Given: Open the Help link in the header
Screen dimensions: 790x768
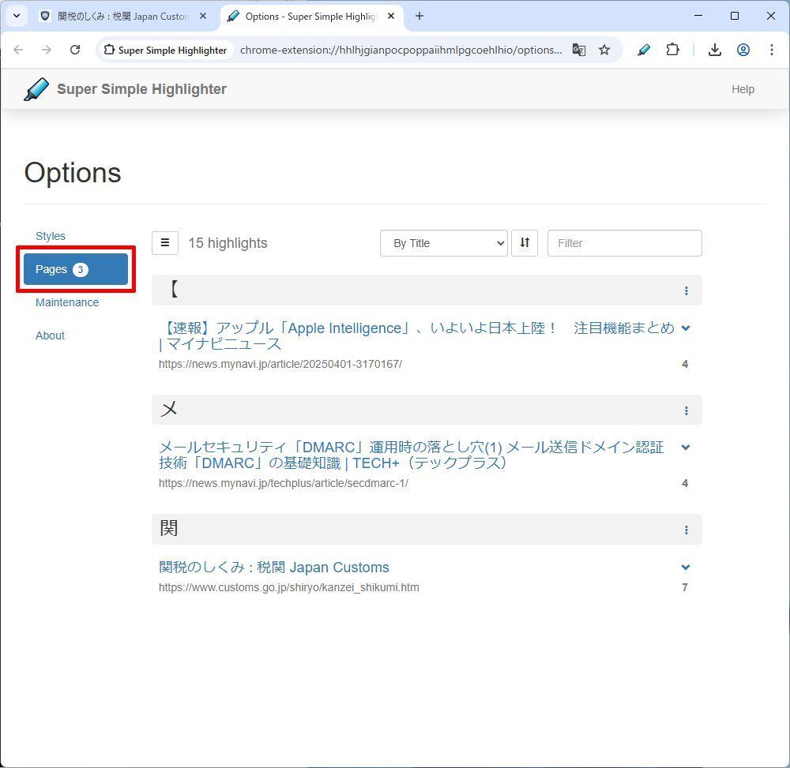Looking at the screenshot, I should click(x=743, y=89).
